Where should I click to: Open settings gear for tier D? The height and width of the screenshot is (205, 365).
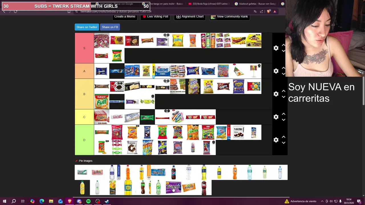276,140
